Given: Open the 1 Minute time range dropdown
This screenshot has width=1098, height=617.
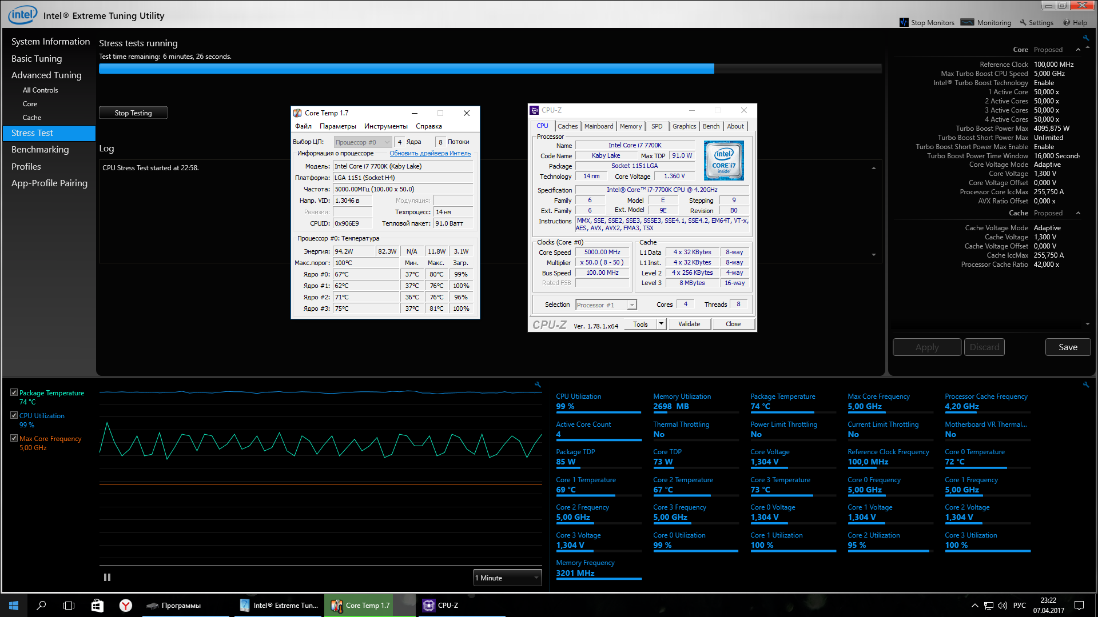Looking at the screenshot, I should pos(507,578).
